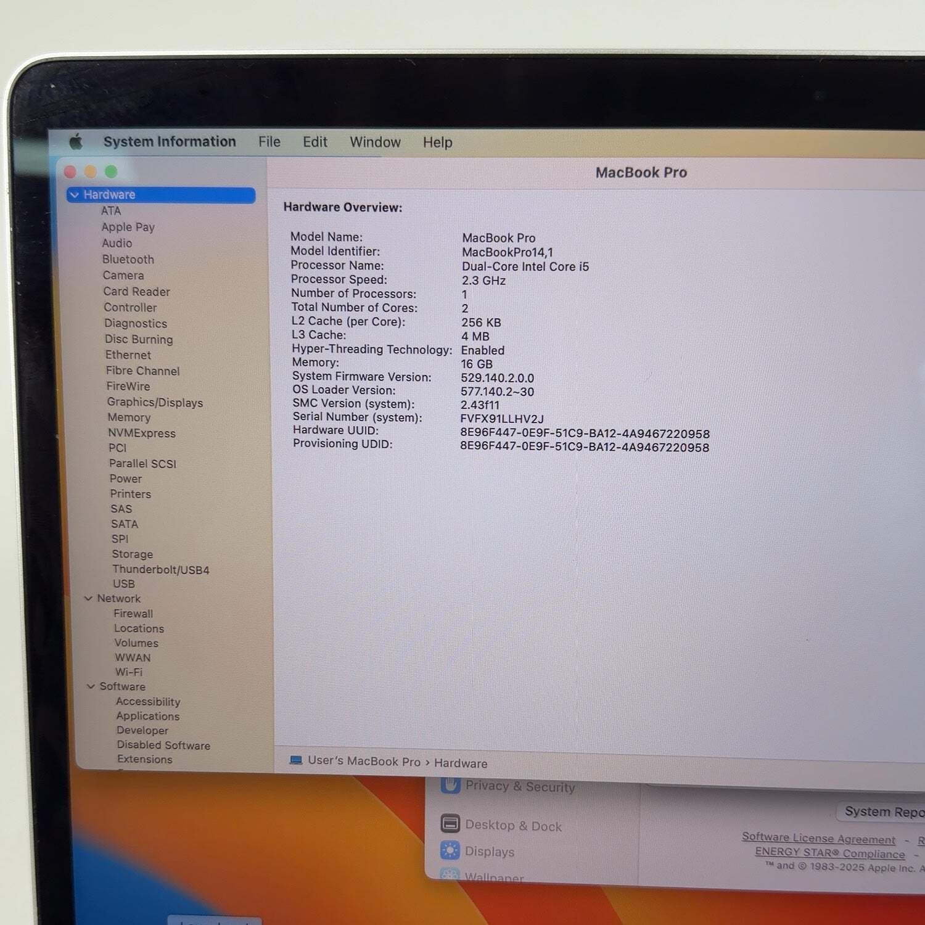Collapse the Software section chevron
The image size is (925, 925).
tap(91, 686)
